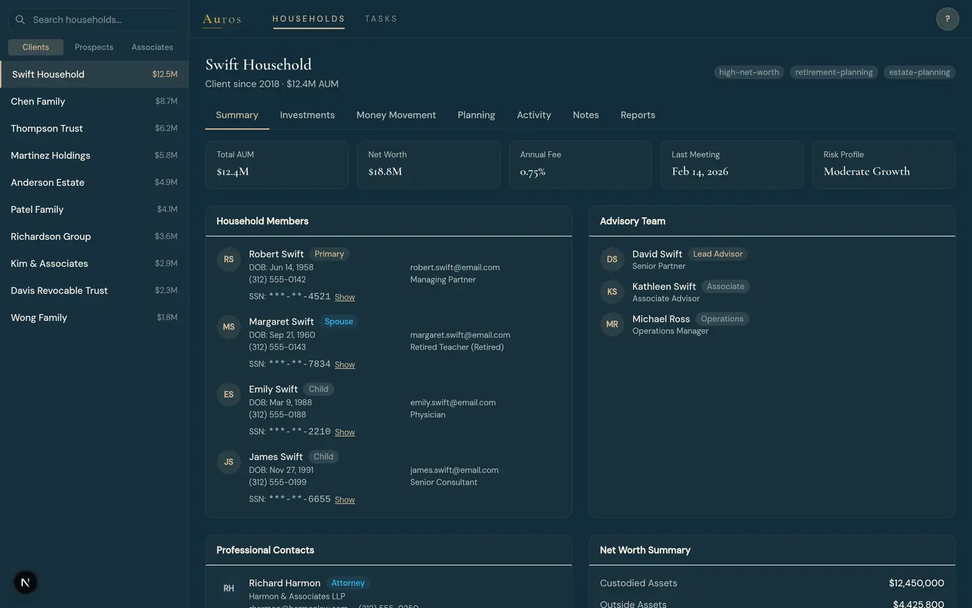Viewport: 972px width, 608px height.
Task: Click the high-net-worth tag
Action: (x=749, y=72)
